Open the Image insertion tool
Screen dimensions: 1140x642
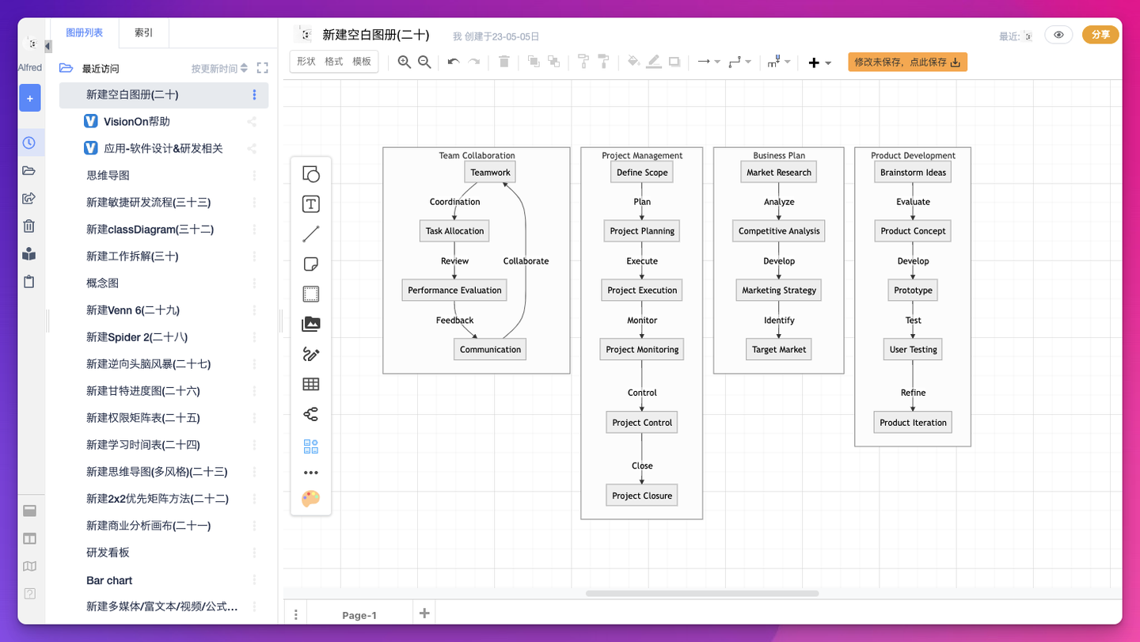click(311, 324)
